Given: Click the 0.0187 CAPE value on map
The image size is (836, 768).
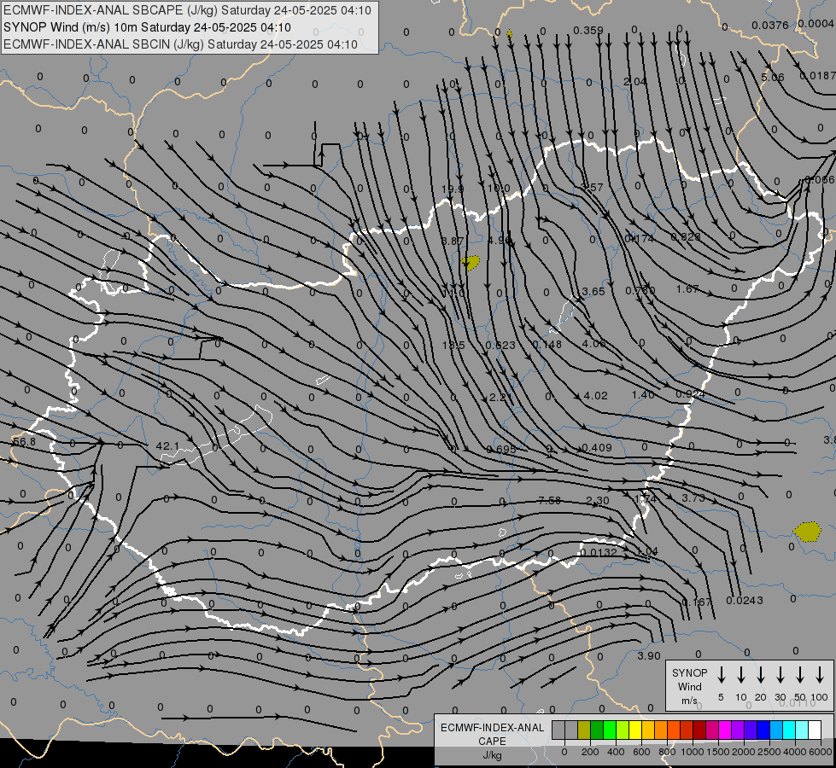Looking at the screenshot, I should [817, 76].
